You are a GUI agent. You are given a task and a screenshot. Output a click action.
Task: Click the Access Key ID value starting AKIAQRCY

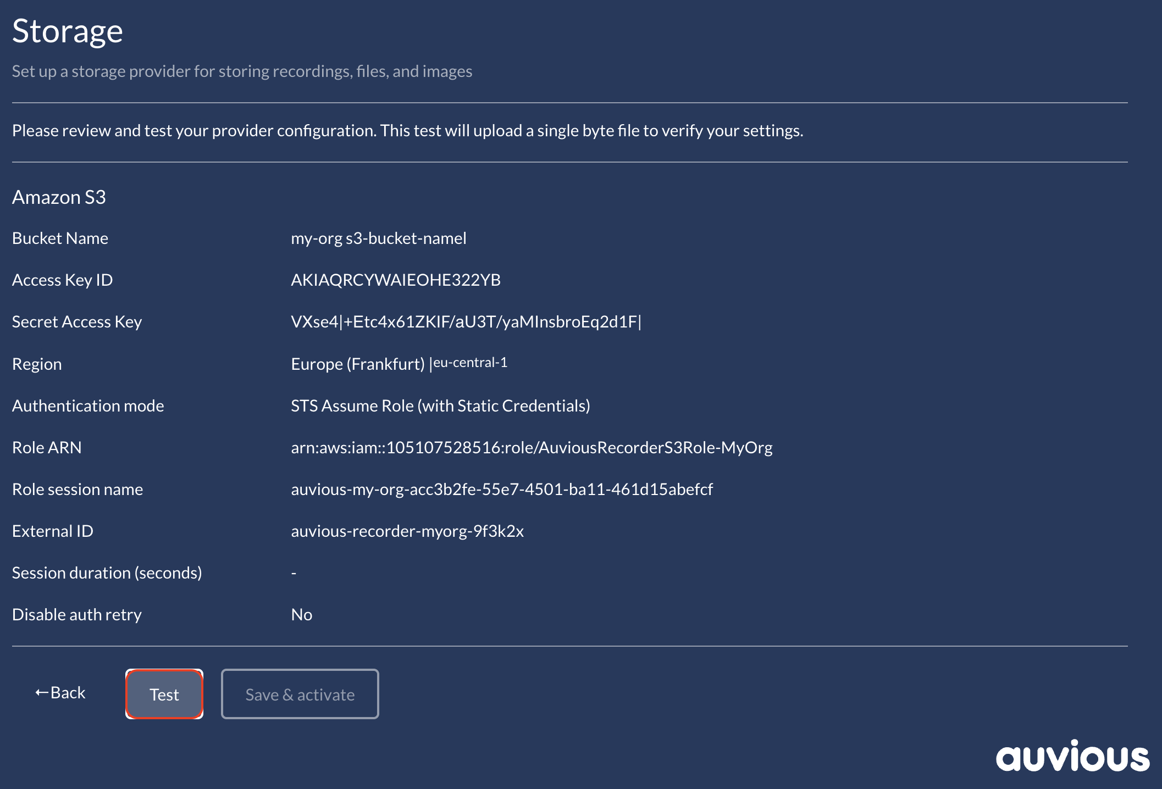click(x=395, y=280)
